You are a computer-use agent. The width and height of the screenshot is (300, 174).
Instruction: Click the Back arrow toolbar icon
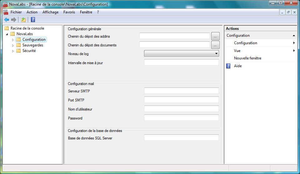(6, 20)
